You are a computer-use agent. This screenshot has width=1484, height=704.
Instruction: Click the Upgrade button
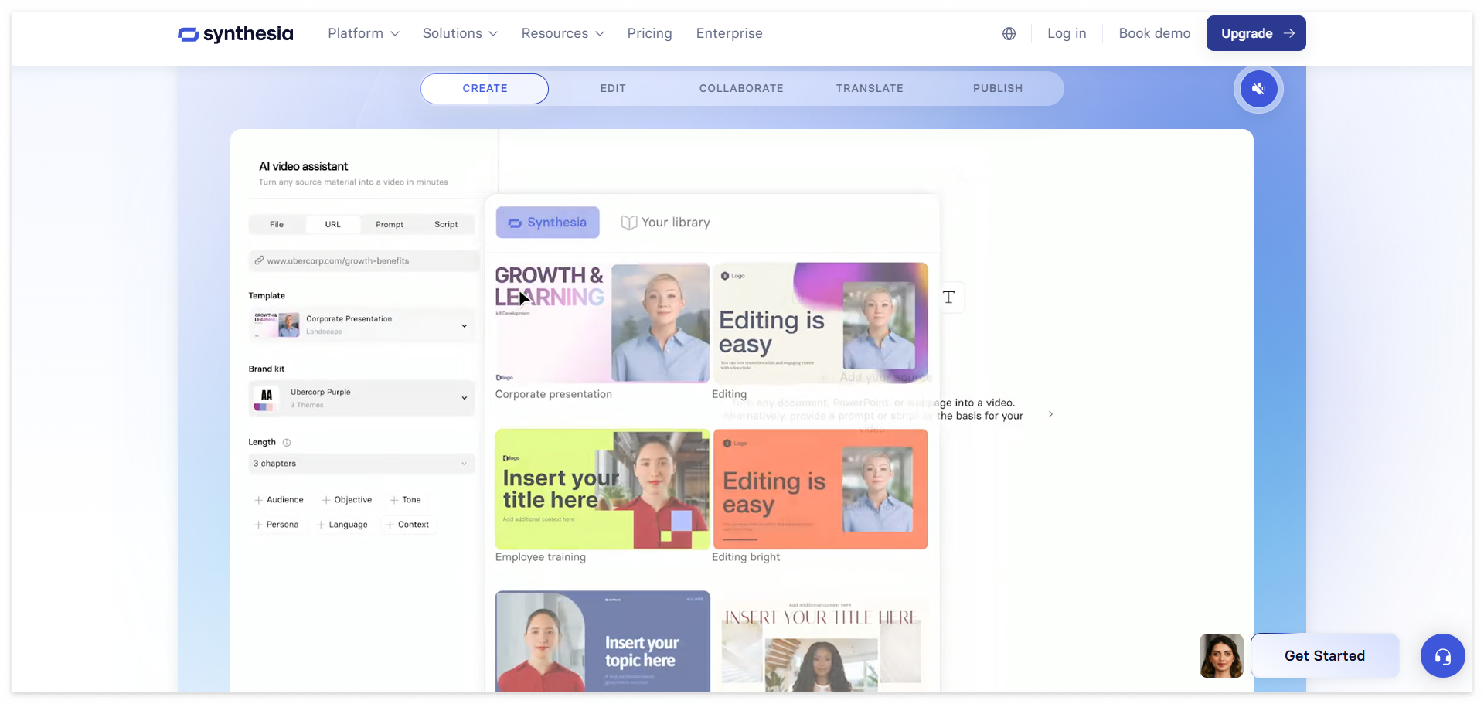click(x=1256, y=34)
